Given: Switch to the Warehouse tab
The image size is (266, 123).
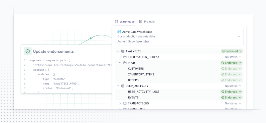Looking at the screenshot, I should tap(125, 22).
